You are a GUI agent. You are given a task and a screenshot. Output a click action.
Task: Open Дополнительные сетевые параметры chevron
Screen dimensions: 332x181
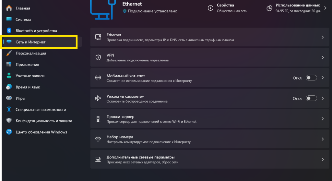point(323,159)
